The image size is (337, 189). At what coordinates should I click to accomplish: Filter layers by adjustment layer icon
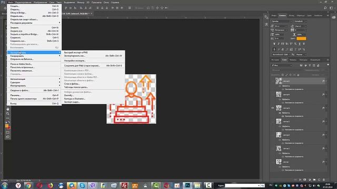pos(305,65)
